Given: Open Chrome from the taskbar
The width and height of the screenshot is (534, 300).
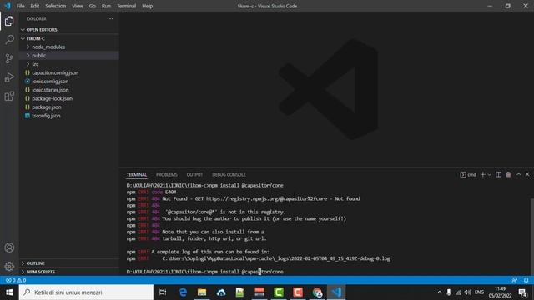Looking at the screenshot, I should tap(317, 292).
